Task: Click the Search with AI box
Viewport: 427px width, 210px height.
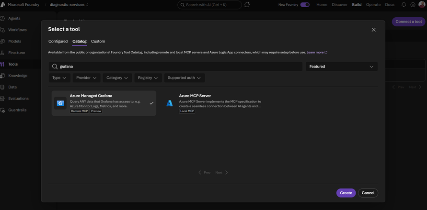Action: [x=210, y=5]
